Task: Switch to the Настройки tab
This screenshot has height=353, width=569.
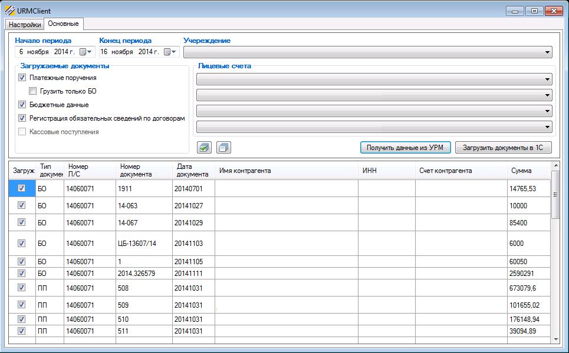Action: (x=25, y=25)
